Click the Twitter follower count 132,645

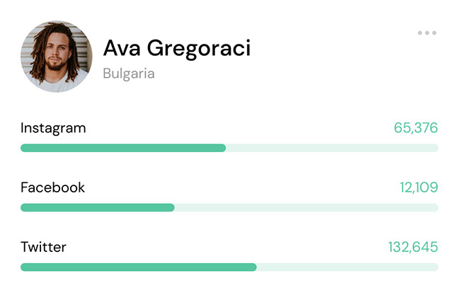(413, 247)
